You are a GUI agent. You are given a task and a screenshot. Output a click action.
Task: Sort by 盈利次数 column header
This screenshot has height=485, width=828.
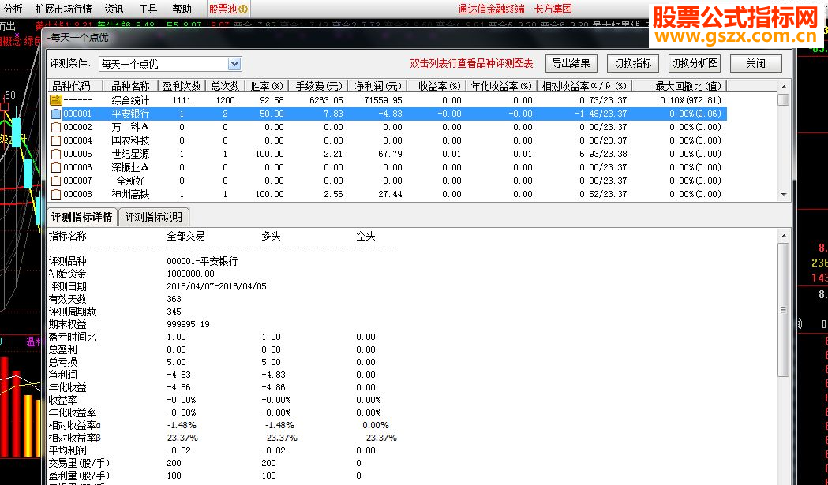[x=182, y=86]
